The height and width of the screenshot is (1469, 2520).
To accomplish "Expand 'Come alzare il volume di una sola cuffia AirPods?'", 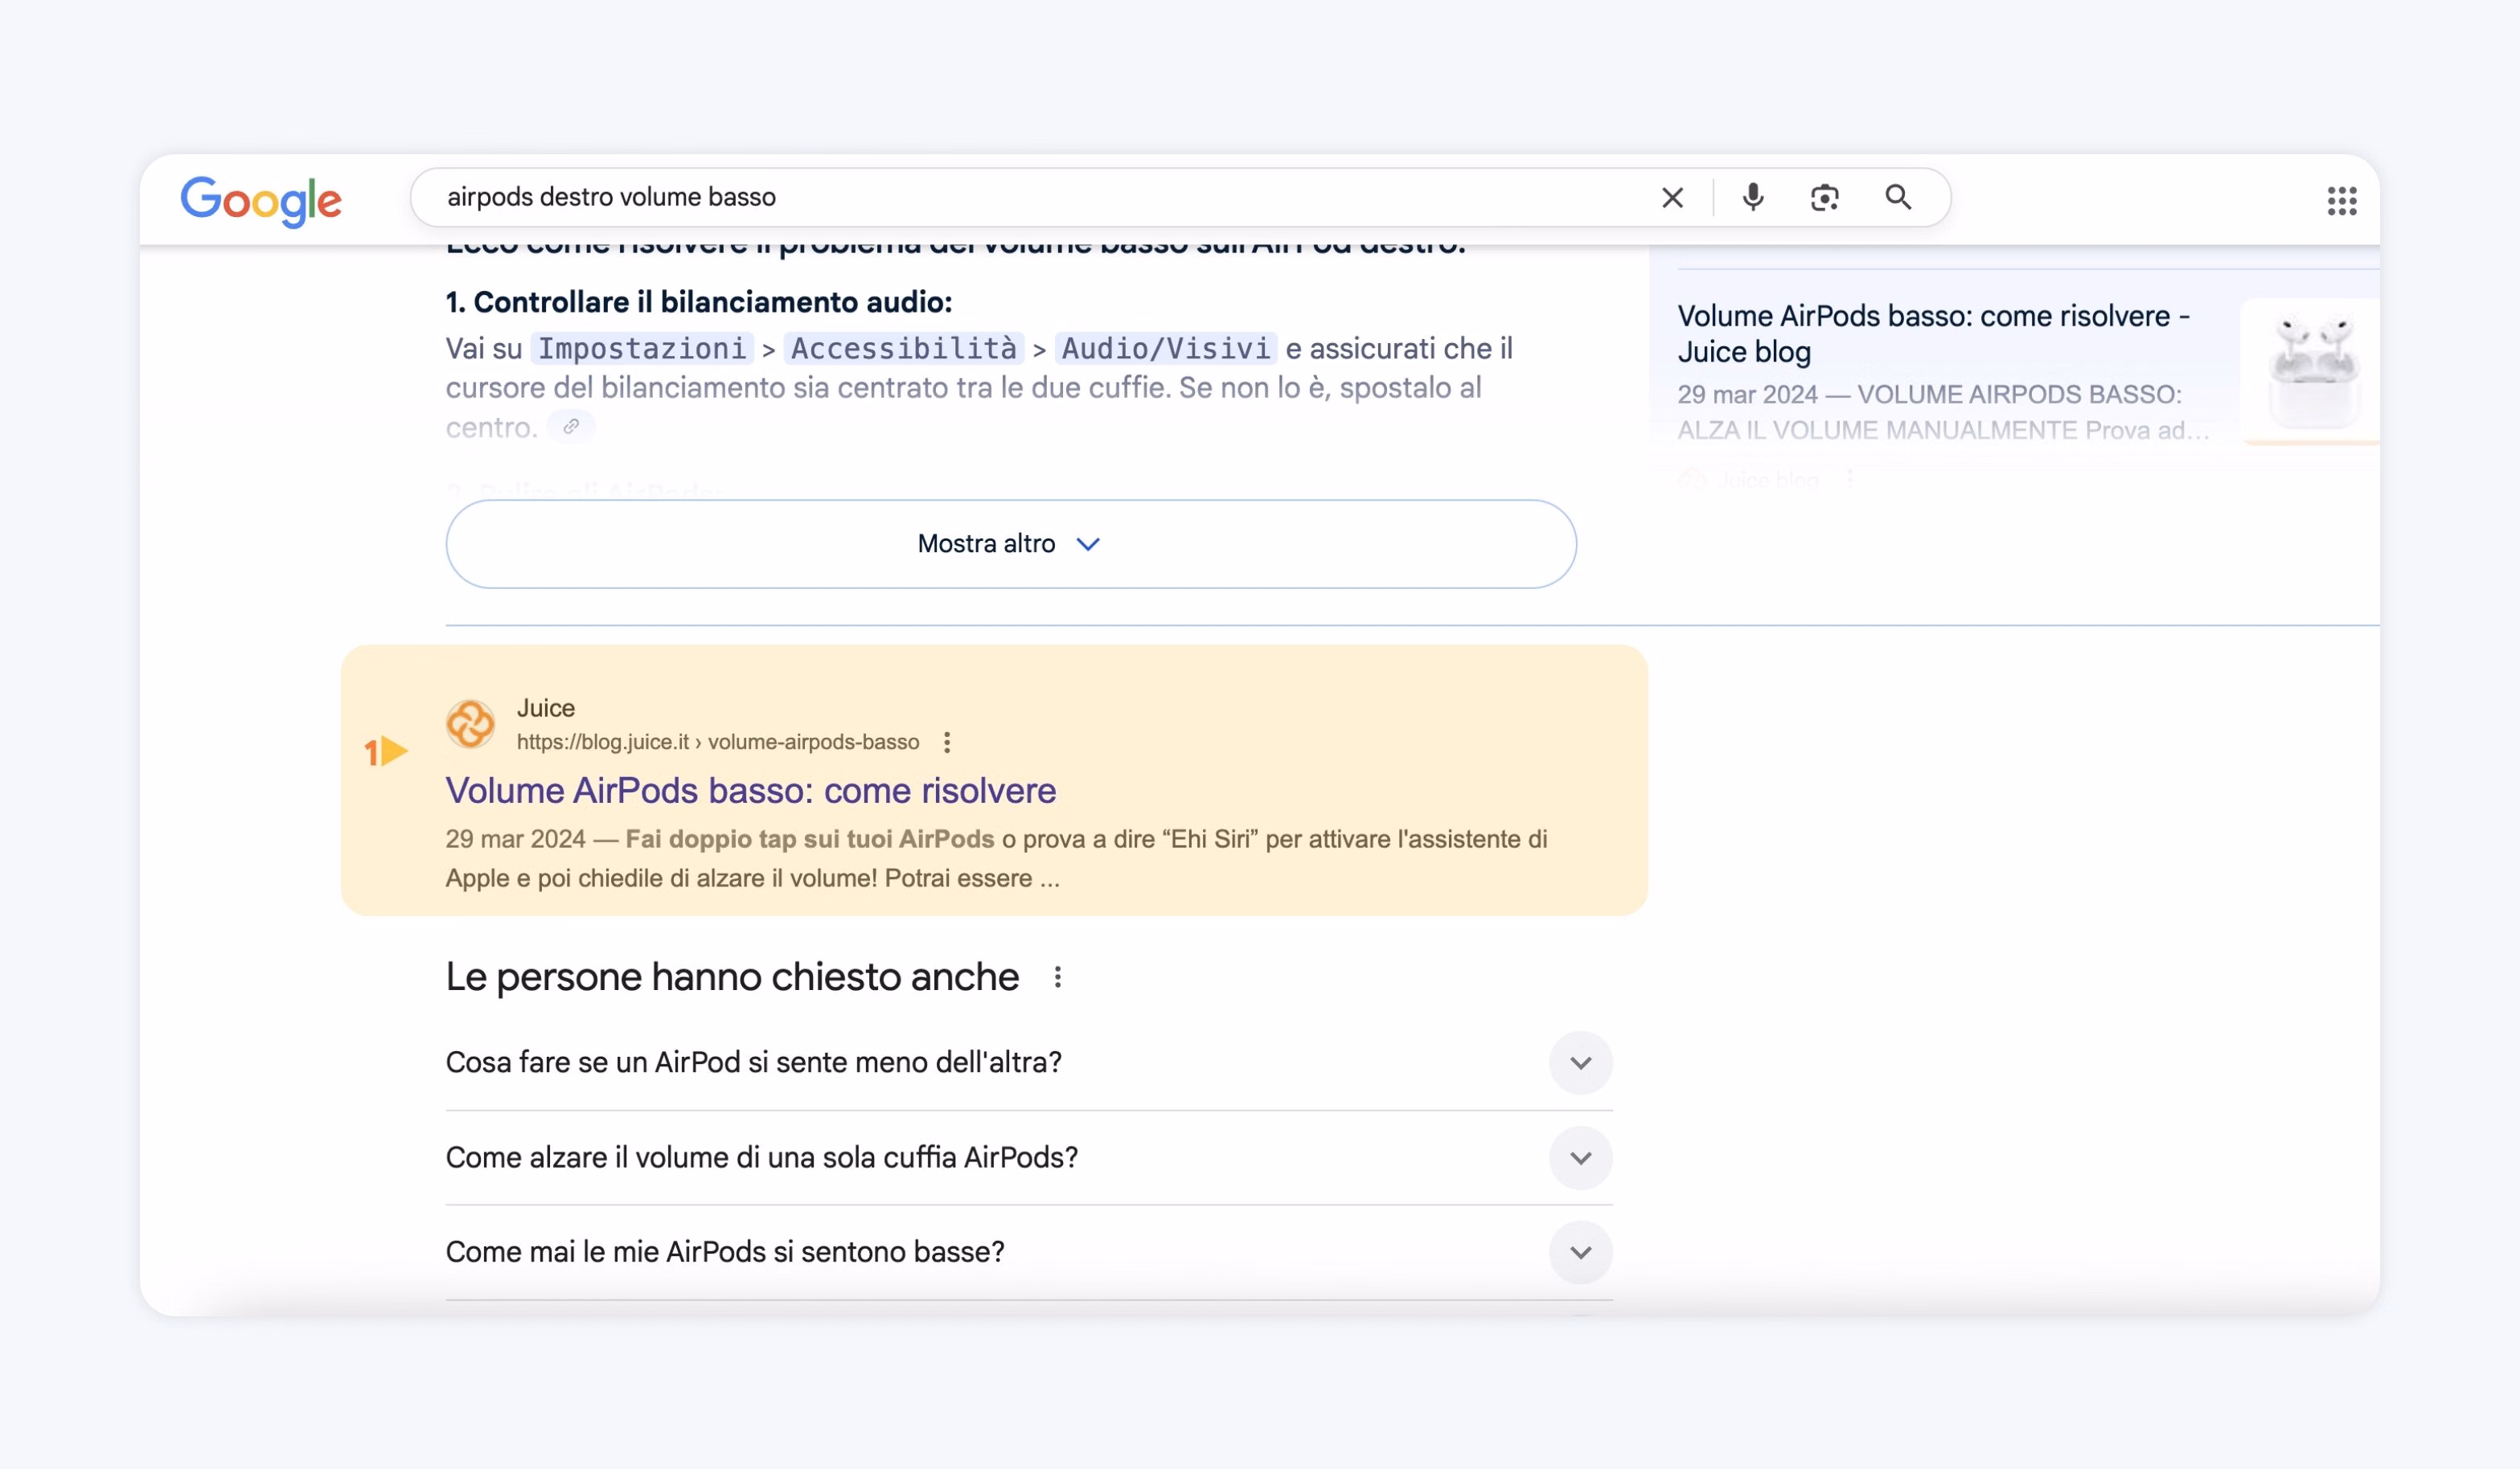I will click(1029, 1157).
